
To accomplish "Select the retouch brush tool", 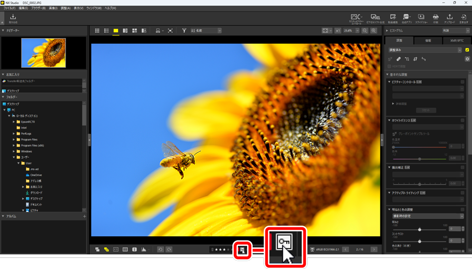I will (x=399, y=59).
